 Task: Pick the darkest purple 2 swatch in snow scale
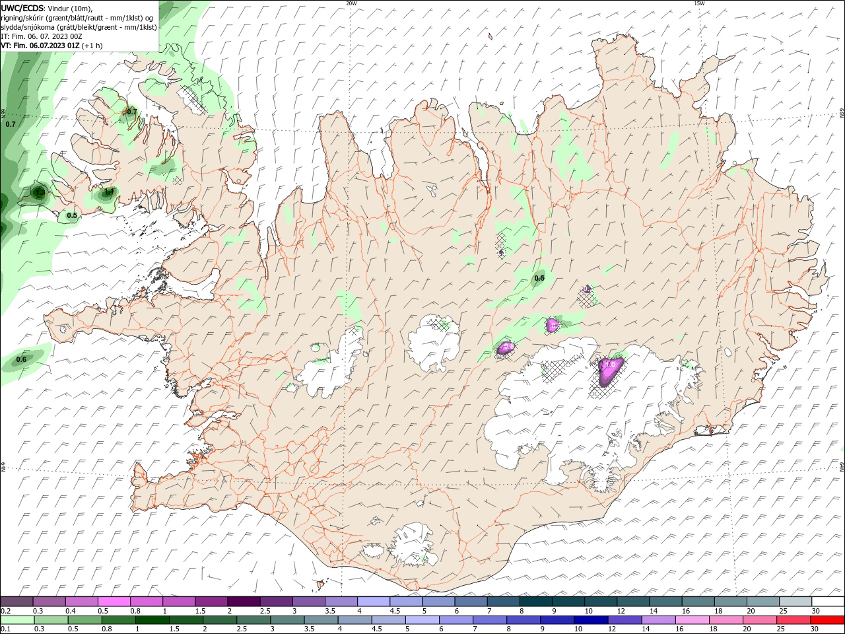point(243,602)
